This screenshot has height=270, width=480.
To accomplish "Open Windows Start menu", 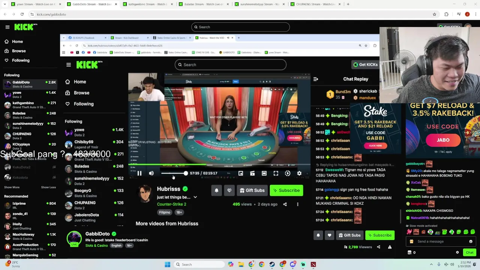I will click(x=167, y=264).
